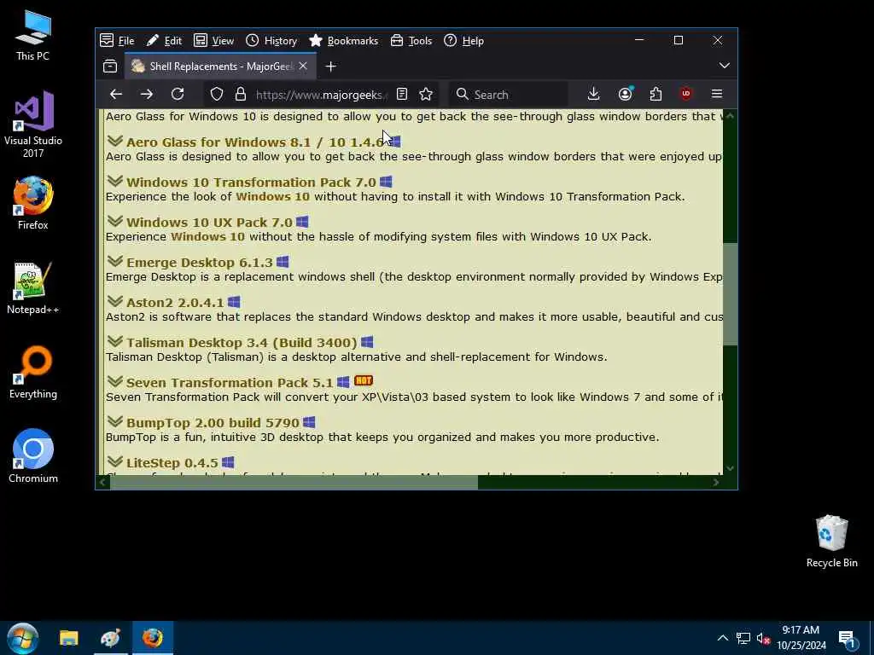Open Windows 10 Transformation Pack 7.0 link
874x655 pixels.
pos(251,183)
